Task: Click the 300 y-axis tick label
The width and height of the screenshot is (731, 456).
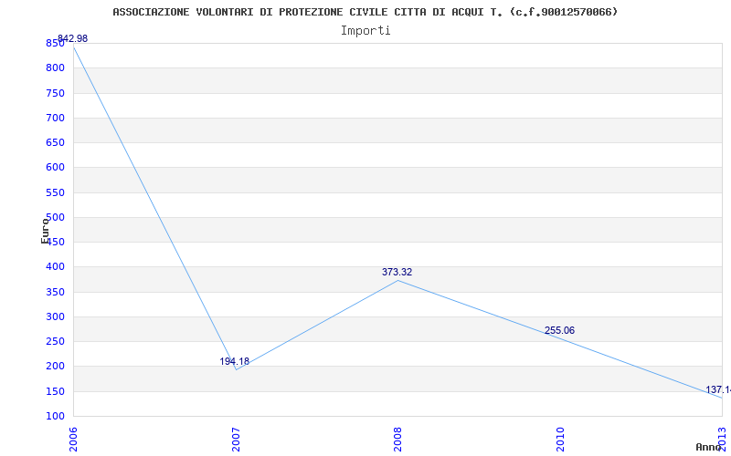Action: coord(55,316)
